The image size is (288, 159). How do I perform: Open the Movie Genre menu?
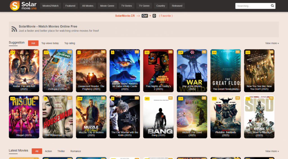(x=107, y=6)
